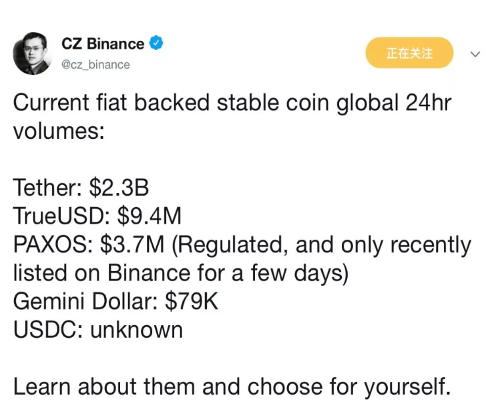Visit the @cz_binance handle link

[95, 65]
